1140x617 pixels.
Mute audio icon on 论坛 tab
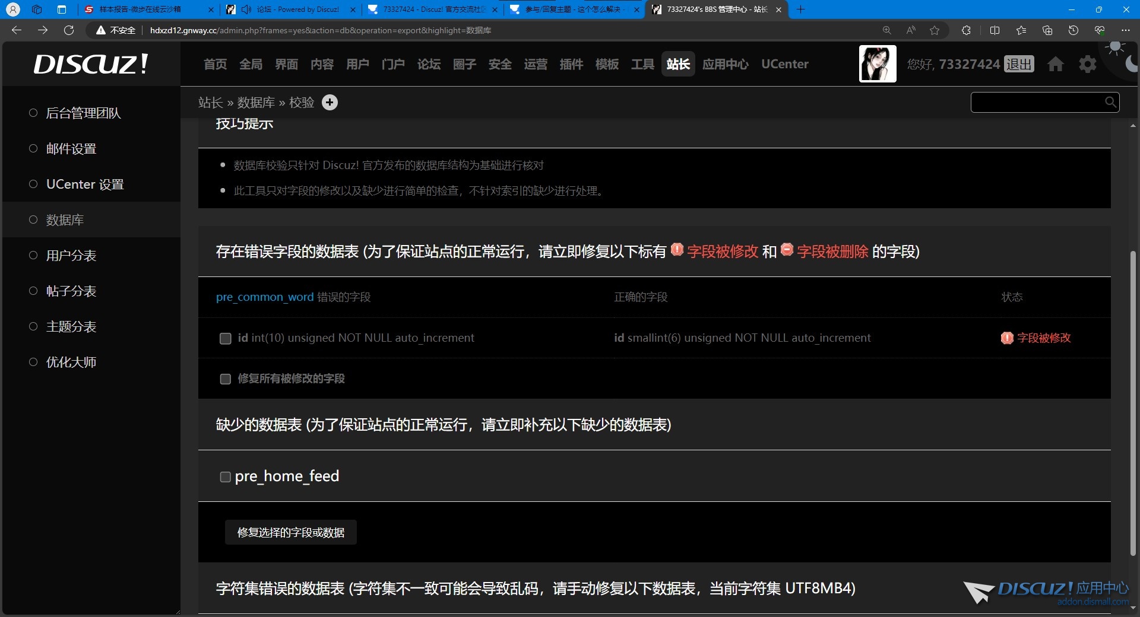tap(246, 9)
